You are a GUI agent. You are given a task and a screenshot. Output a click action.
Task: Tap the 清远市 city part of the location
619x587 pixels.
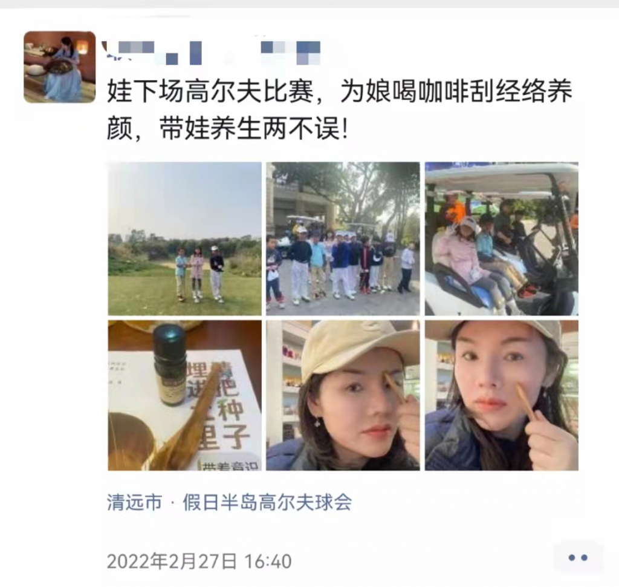(135, 502)
